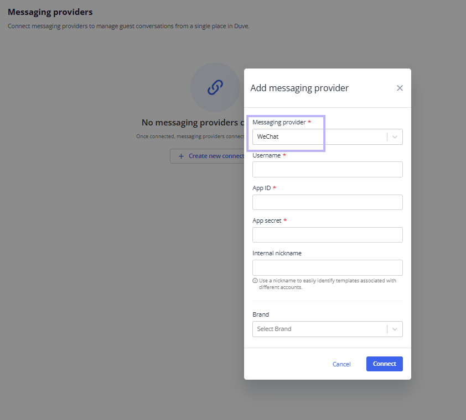Focus the Internal nickname input field
This screenshot has height=420, width=466.
pyautogui.click(x=328, y=267)
